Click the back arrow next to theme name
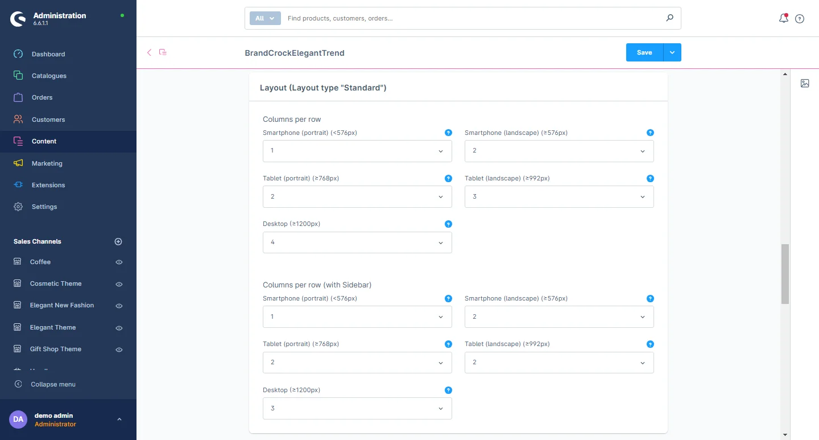Viewport: 819px width, 440px height. click(x=150, y=52)
